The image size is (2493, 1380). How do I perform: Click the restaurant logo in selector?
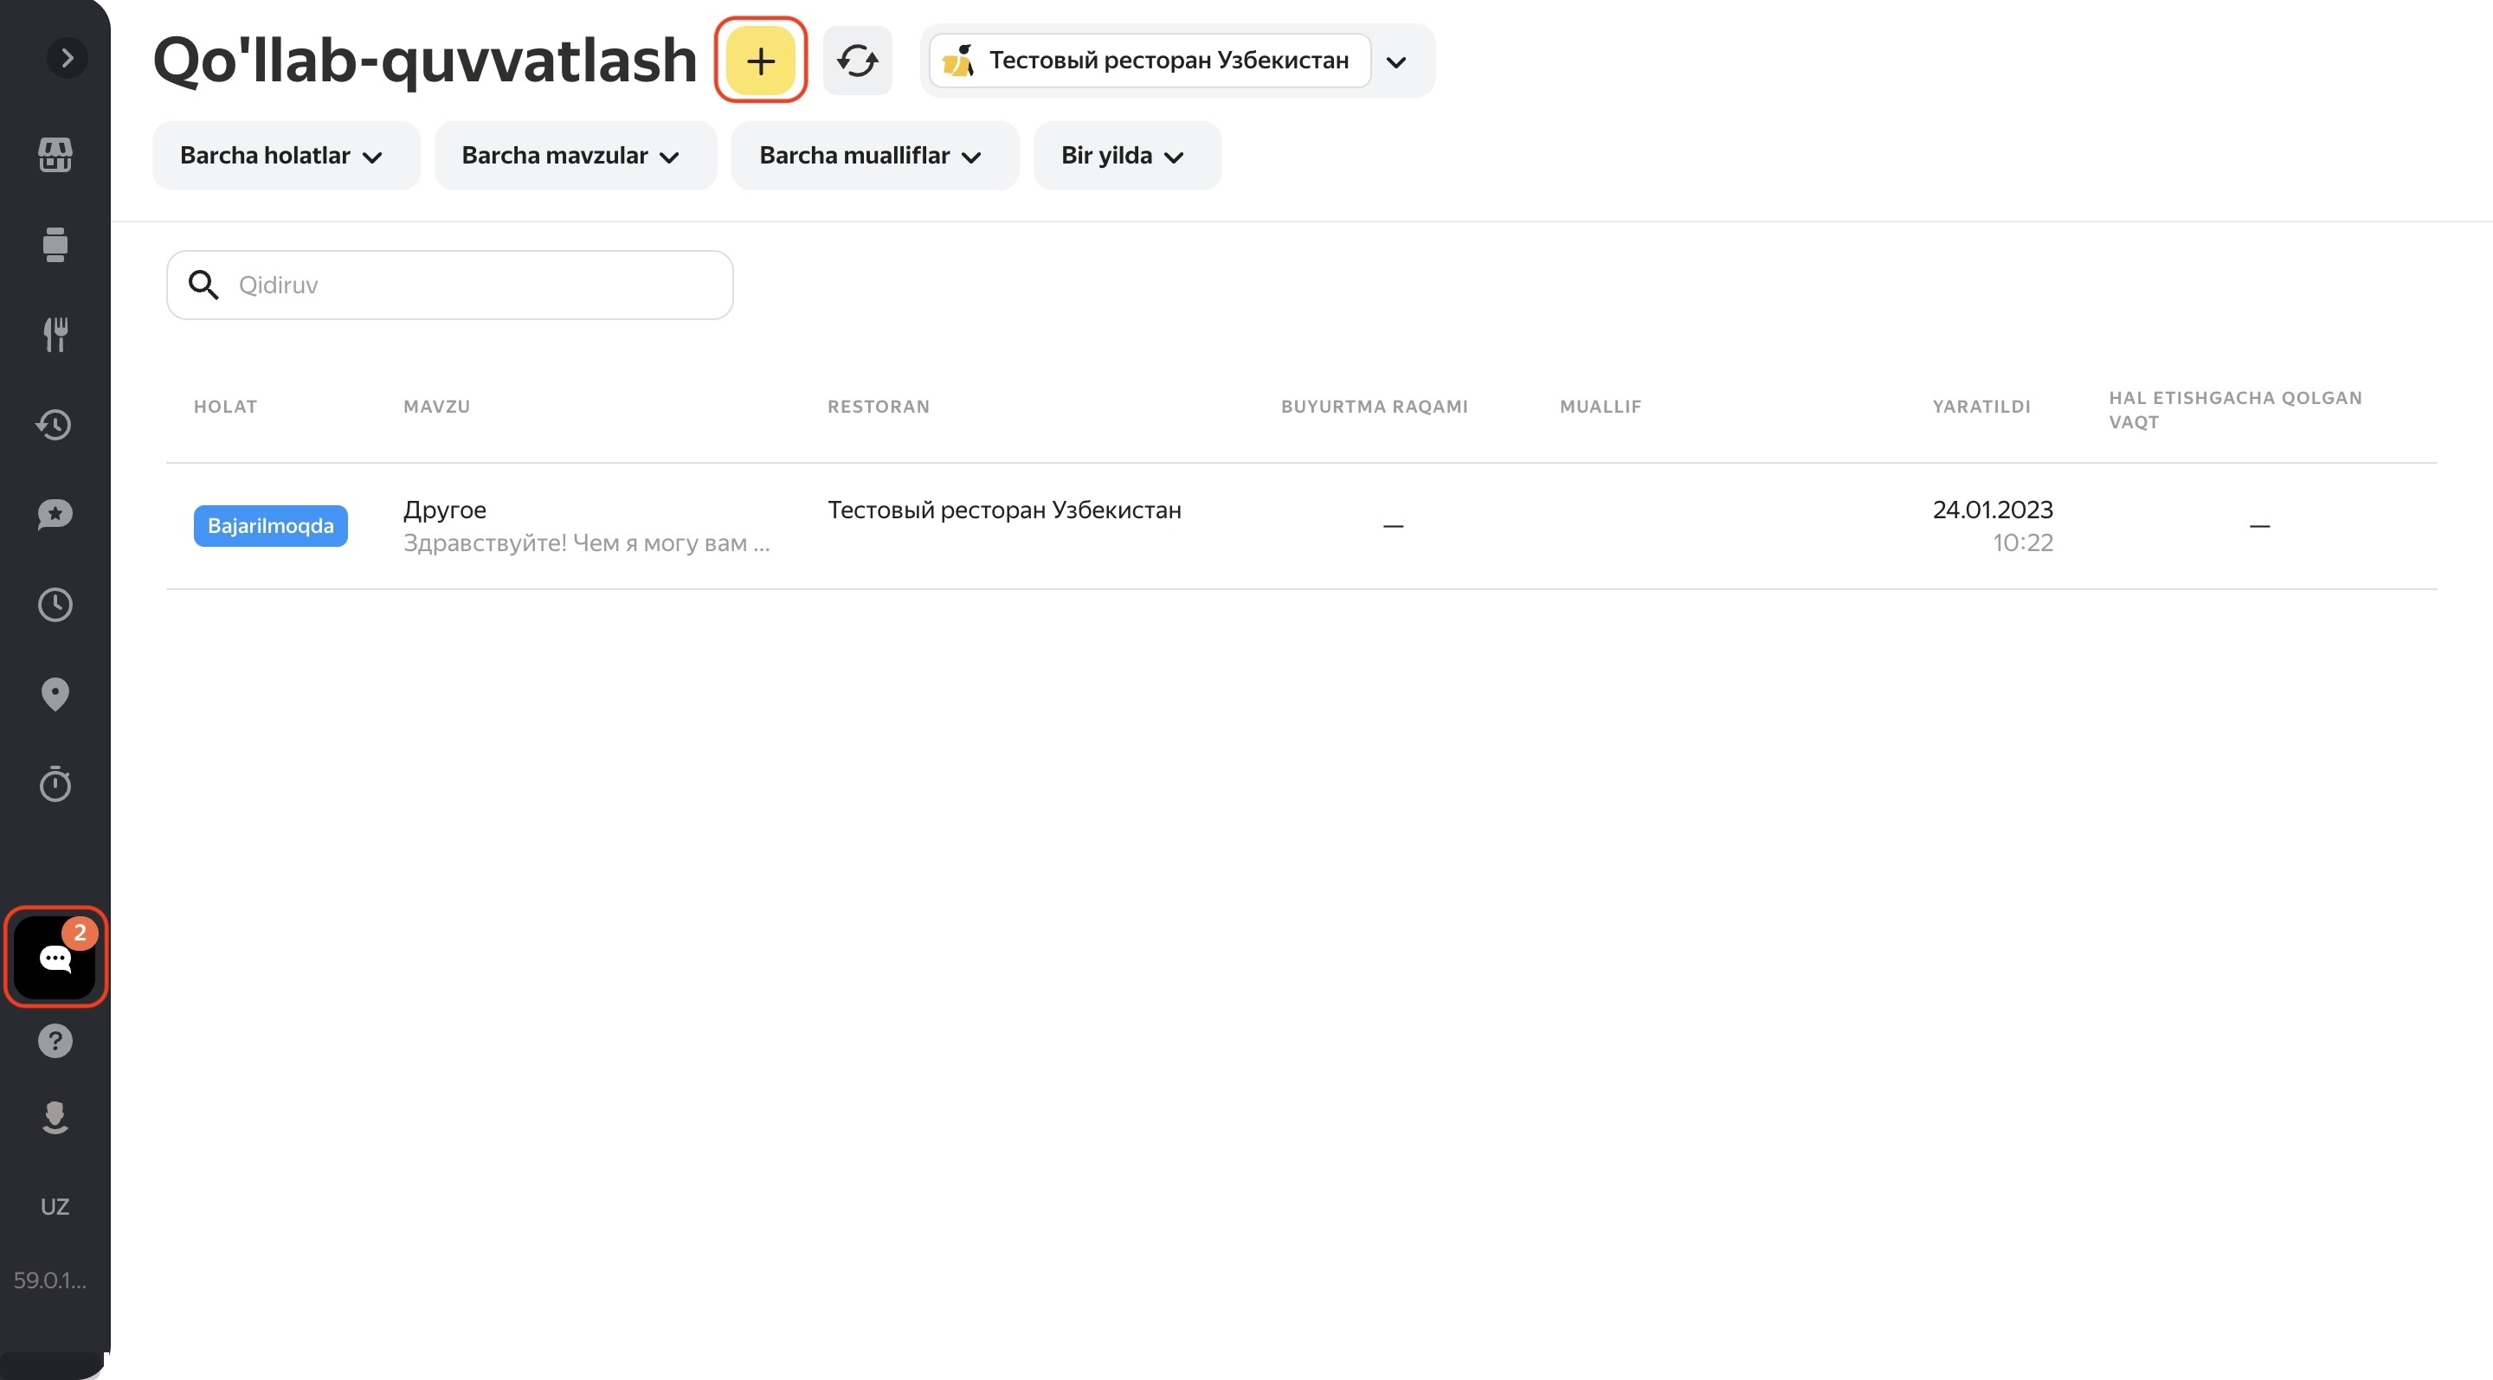point(958,61)
